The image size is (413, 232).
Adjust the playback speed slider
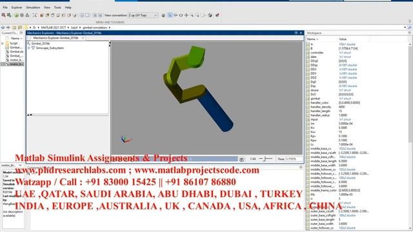click(x=266, y=159)
